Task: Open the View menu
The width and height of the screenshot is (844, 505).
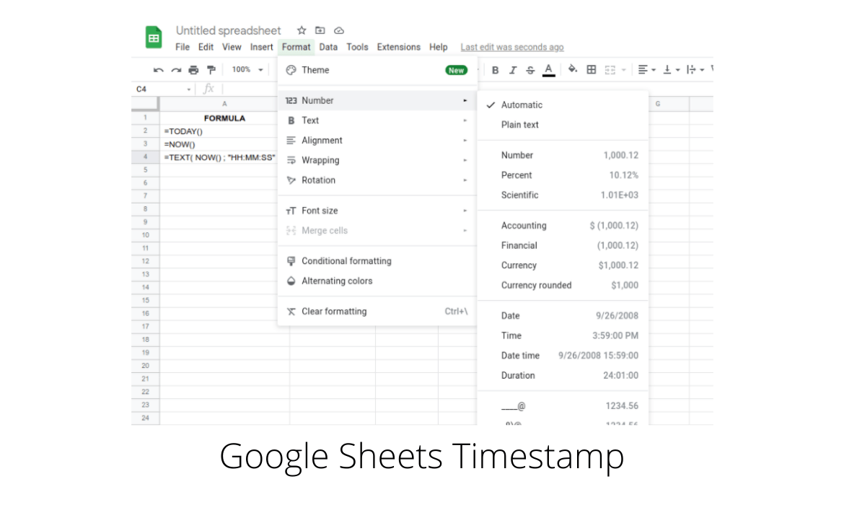Action: 232,47
